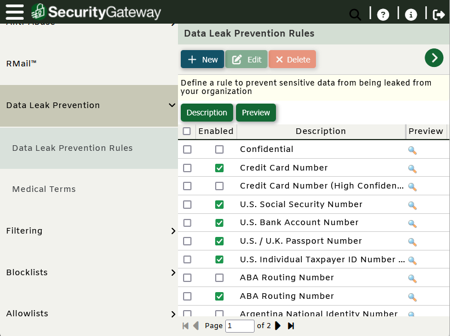Click the search magnifier icon in header
The height and width of the screenshot is (336, 450).
pyautogui.click(x=355, y=15)
